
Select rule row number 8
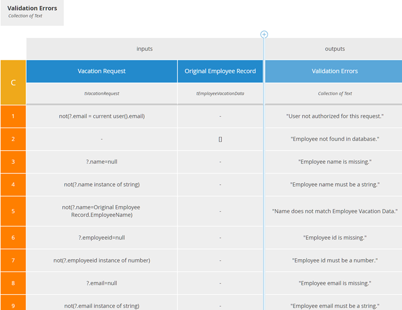tap(13, 283)
